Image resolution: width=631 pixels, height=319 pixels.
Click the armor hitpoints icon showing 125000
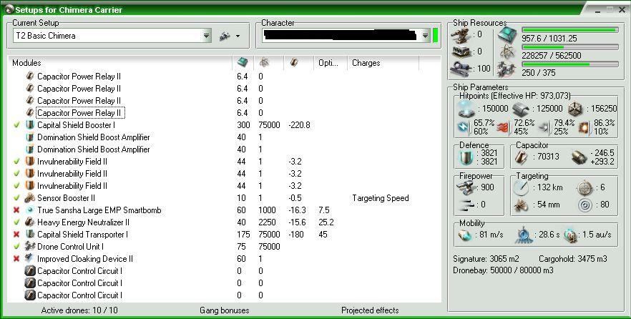point(521,109)
